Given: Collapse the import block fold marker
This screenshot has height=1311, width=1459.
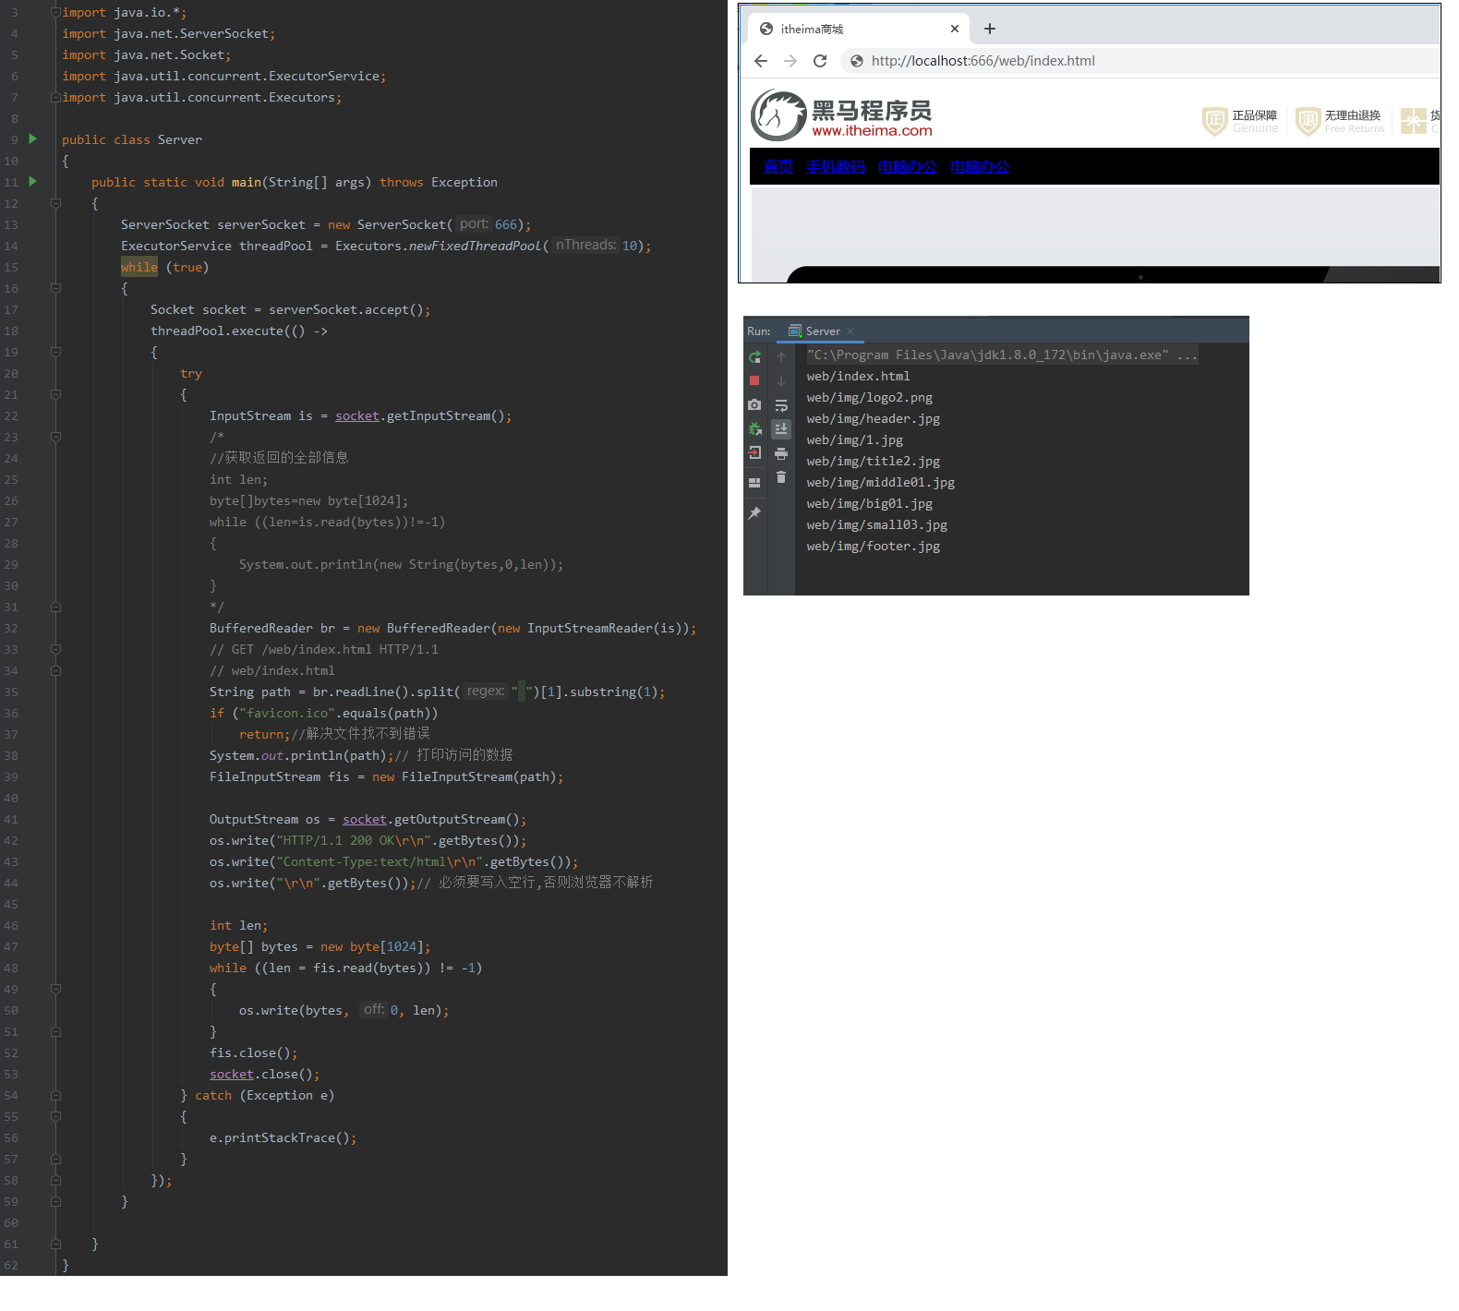Looking at the screenshot, I should coord(55,13).
